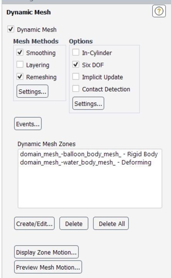Open Options Settings button
This screenshot has height=278, width=171.
pyautogui.click(x=88, y=103)
